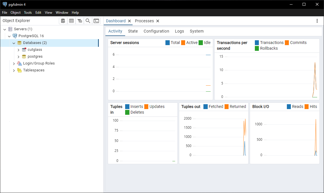Launch the PSQL Tool terminal icon
Image resolution: width=324 pixels, height=193 pixels.
pyautogui.click(x=96, y=21)
